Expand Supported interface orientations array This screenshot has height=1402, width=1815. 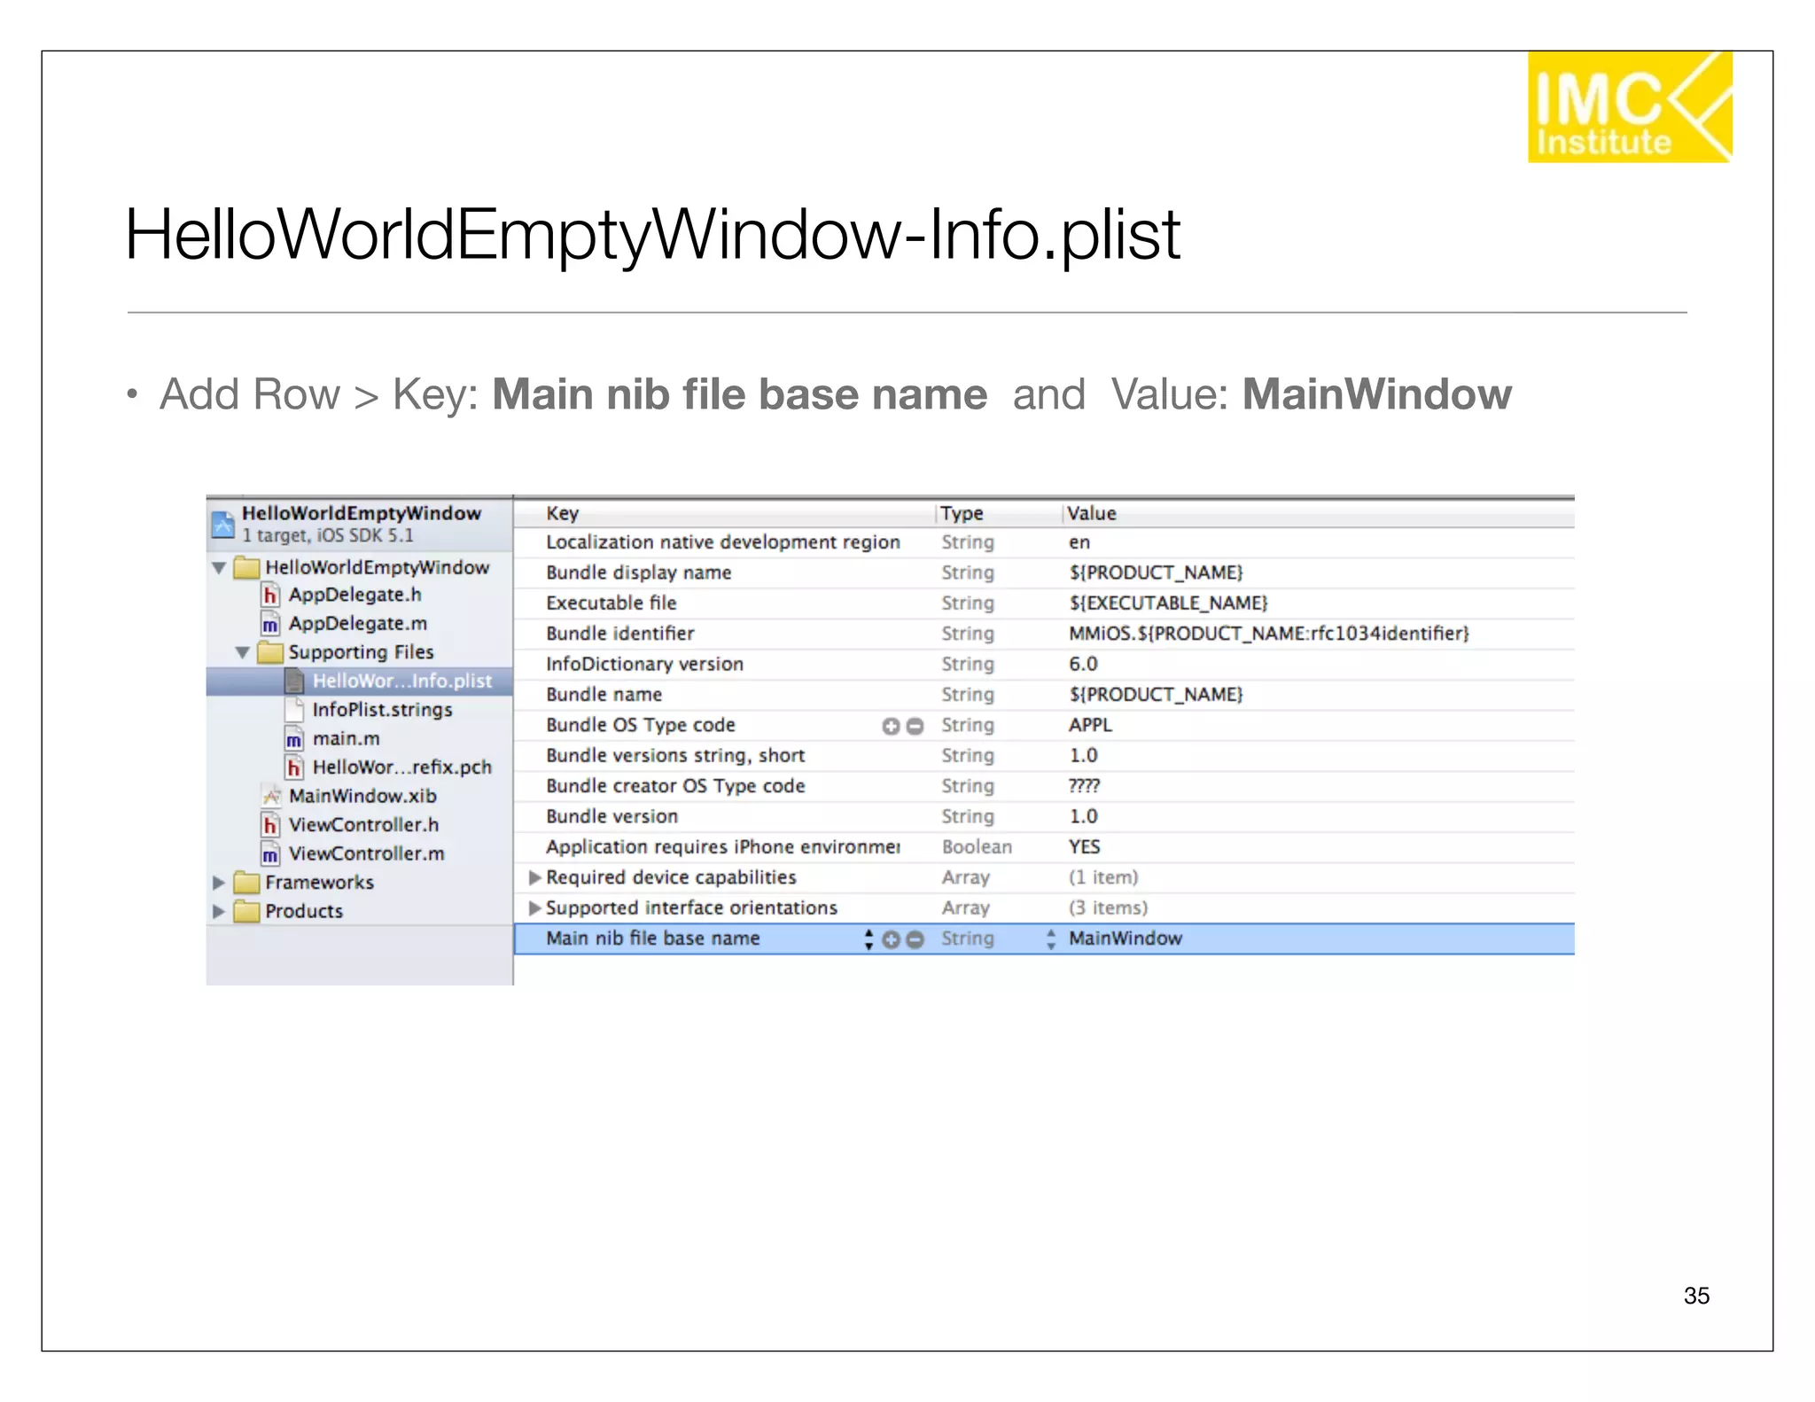[x=534, y=908]
